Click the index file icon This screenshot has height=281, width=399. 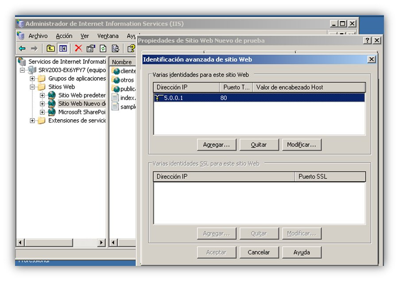tap(115, 98)
